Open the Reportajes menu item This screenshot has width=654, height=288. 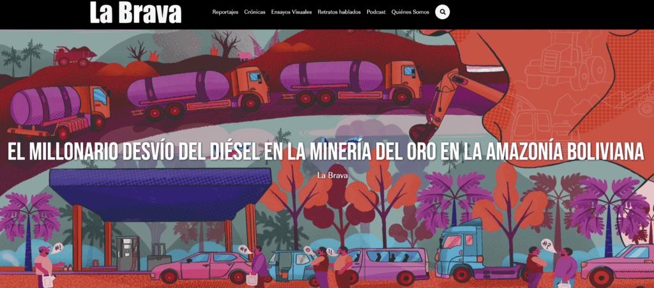click(x=225, y=12)
